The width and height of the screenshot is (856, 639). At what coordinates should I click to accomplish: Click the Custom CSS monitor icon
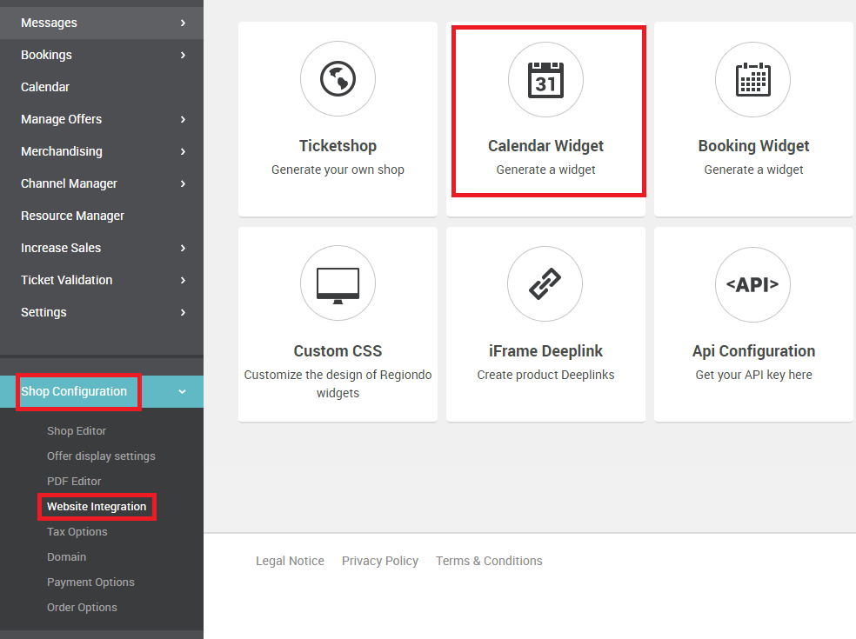(338, 285)
